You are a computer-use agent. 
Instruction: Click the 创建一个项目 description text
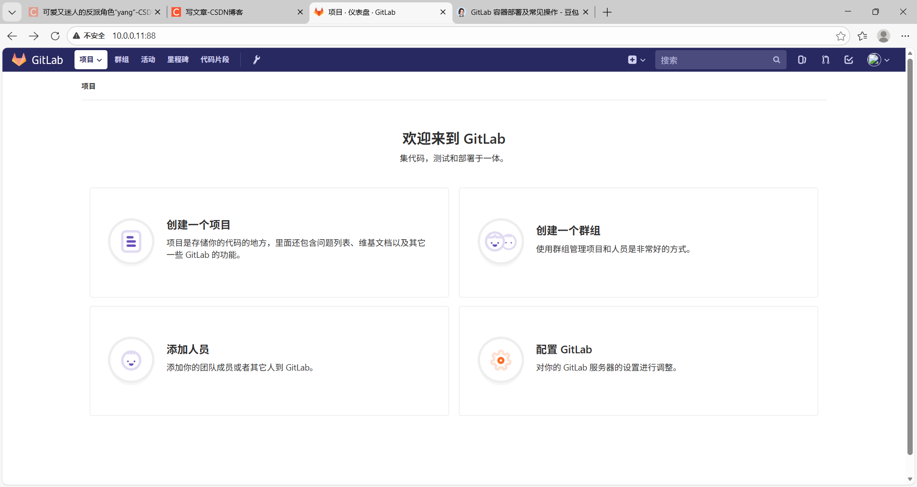pyautogui.click(x=296, y=249)
